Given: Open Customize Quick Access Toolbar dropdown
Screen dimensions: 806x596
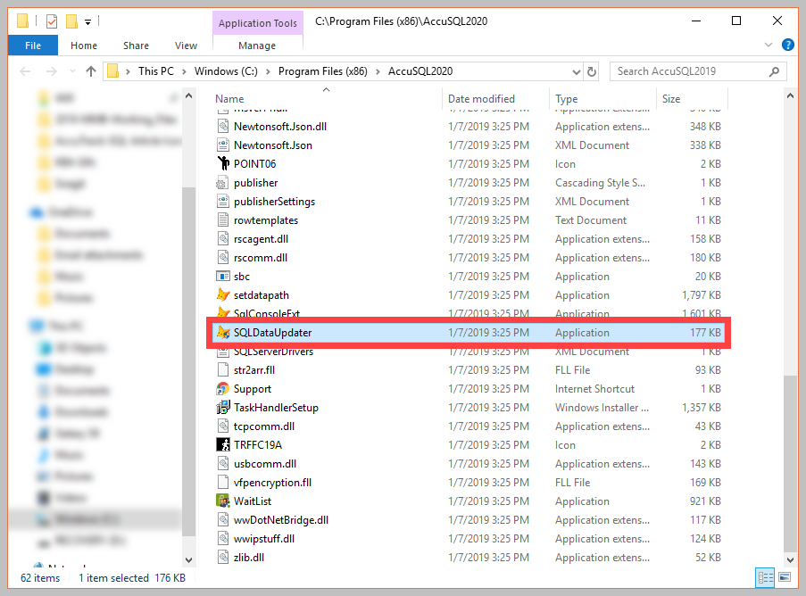Looking at the screenshot, I should [x=87, y=22].
